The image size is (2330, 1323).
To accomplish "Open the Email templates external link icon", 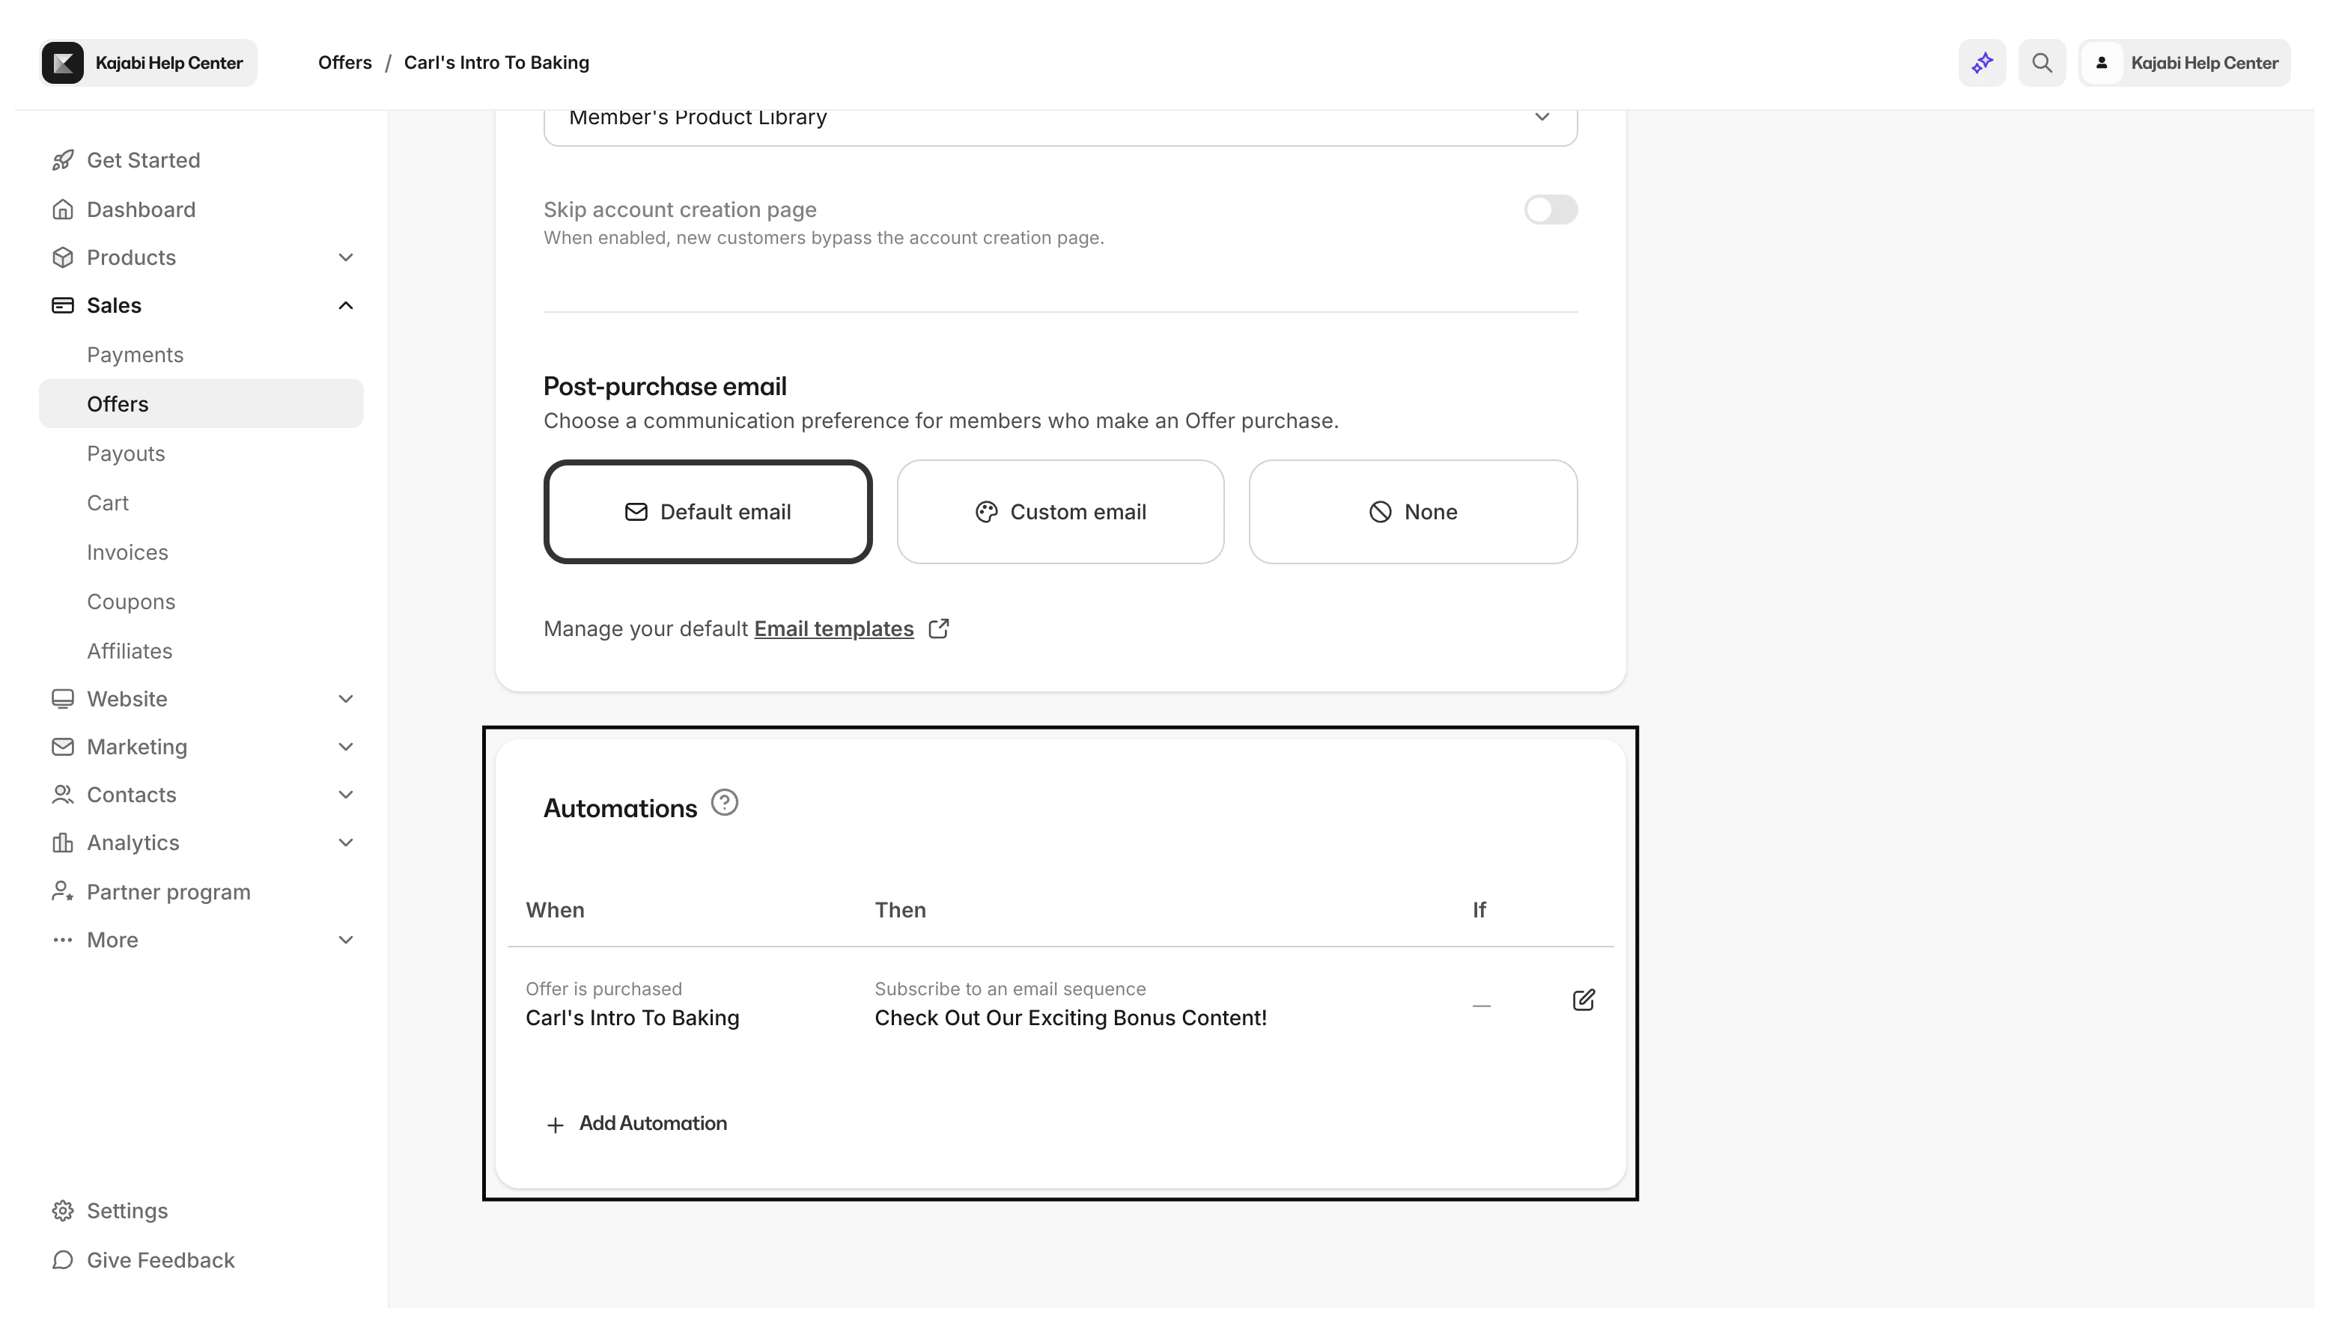I will coord(939,628).
